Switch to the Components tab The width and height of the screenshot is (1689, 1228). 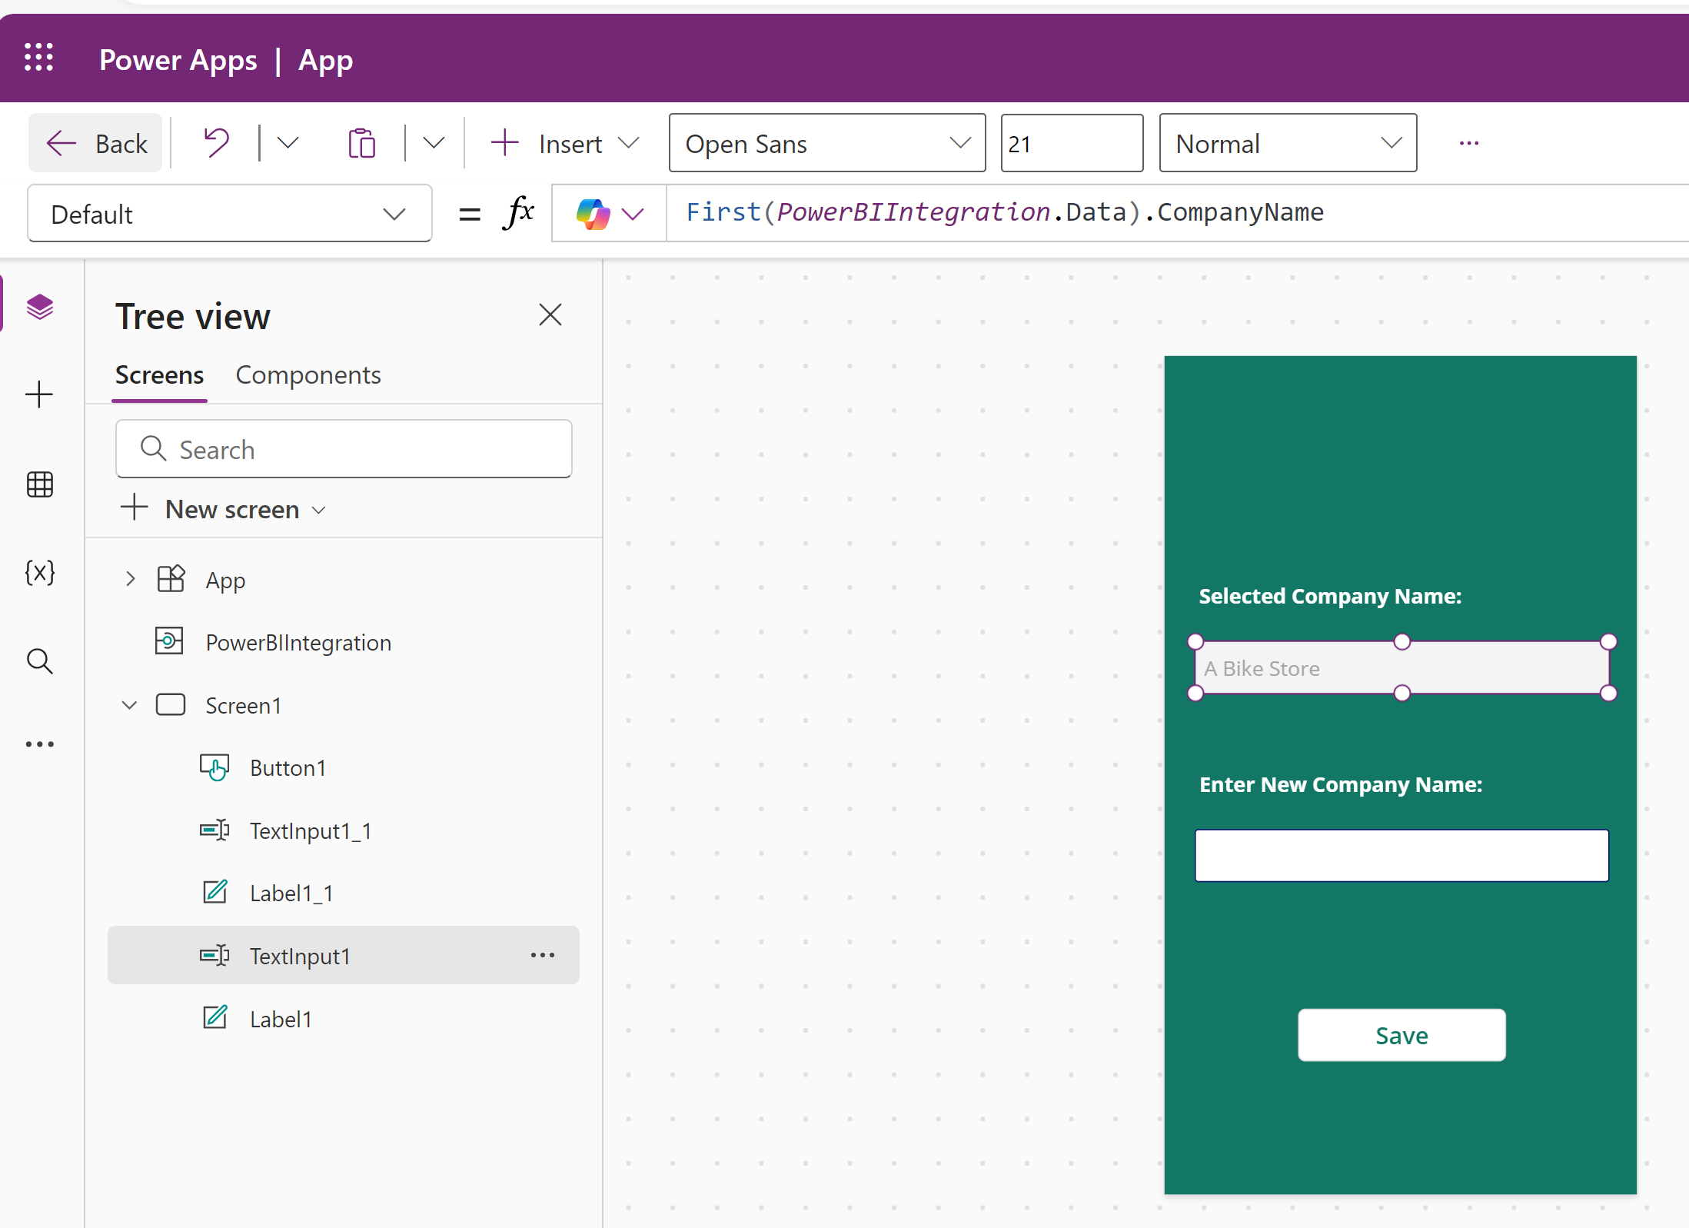308,375
